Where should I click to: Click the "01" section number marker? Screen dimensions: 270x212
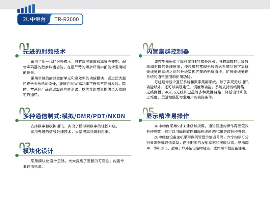25,47
